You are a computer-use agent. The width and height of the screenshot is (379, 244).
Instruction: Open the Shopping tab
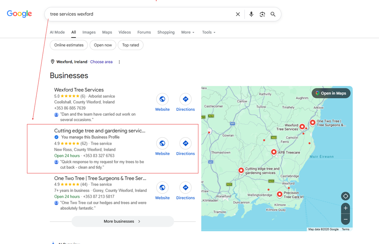pyautogui.click(x=166, y=32)
